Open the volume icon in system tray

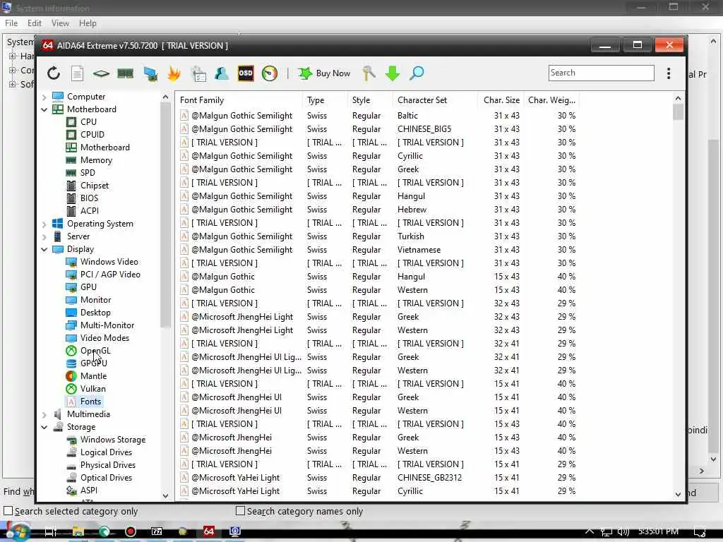(623, 531)
